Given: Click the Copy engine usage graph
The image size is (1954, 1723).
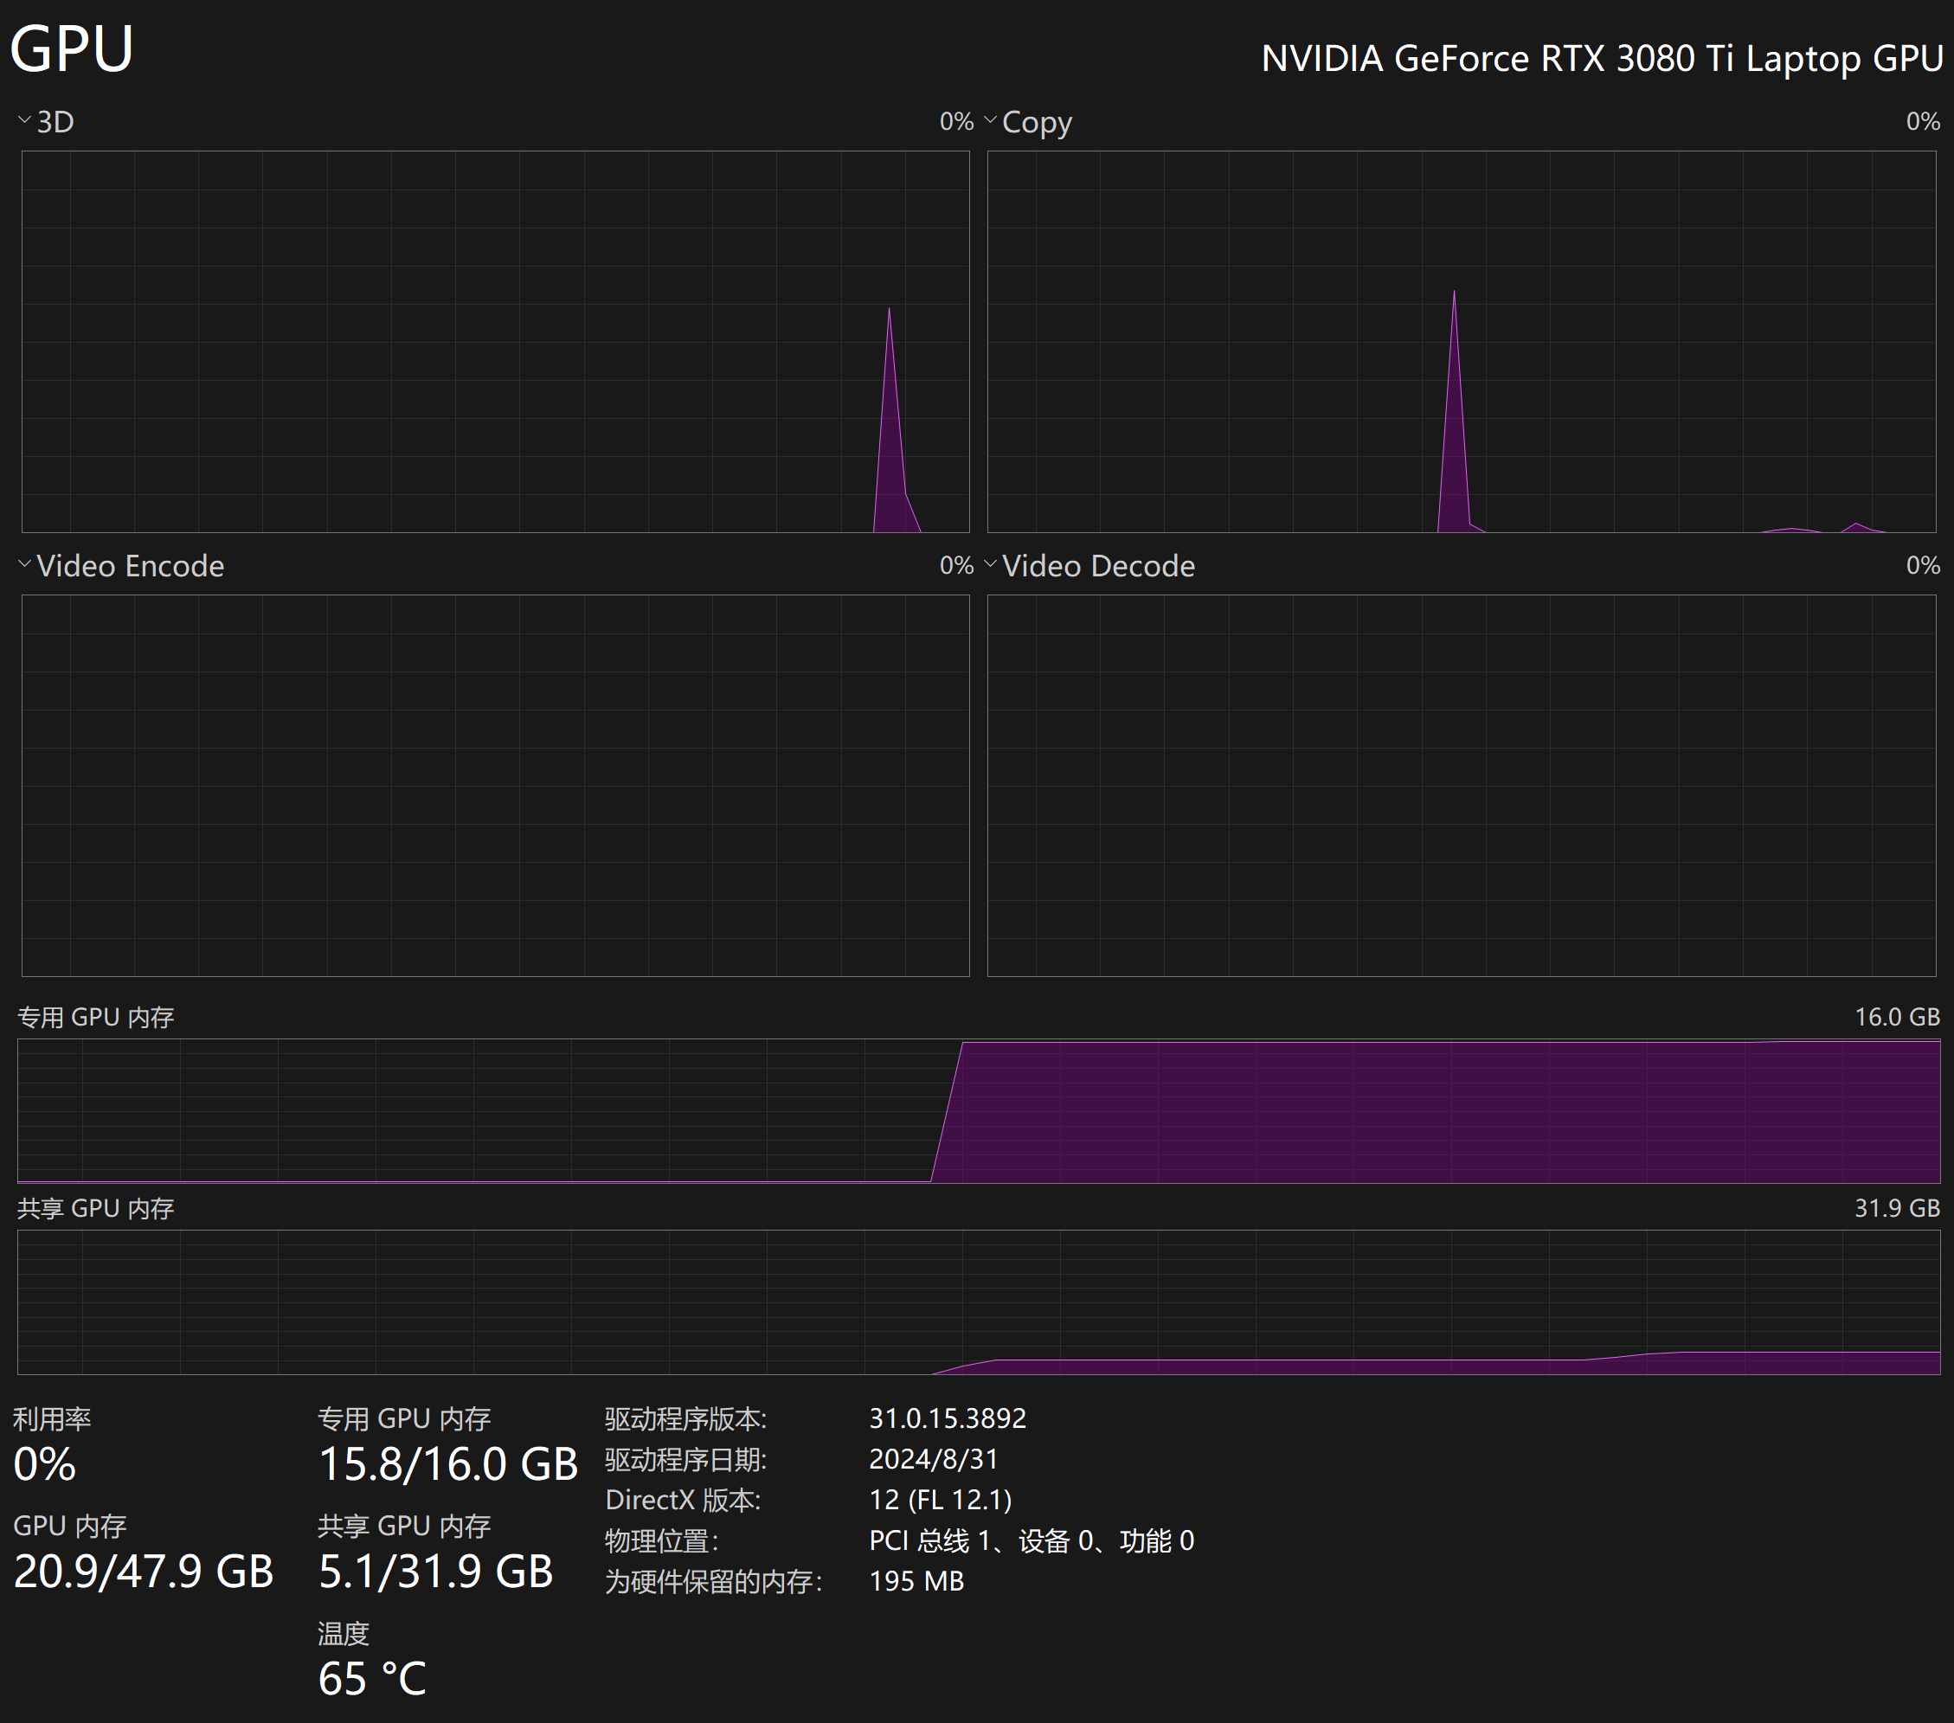Looking at the screenshot, I should pyautogui.click(x=1461, y=341).
